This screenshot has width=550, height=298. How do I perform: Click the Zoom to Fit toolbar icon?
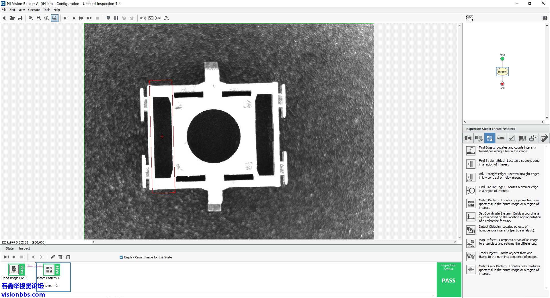point(54,18)
